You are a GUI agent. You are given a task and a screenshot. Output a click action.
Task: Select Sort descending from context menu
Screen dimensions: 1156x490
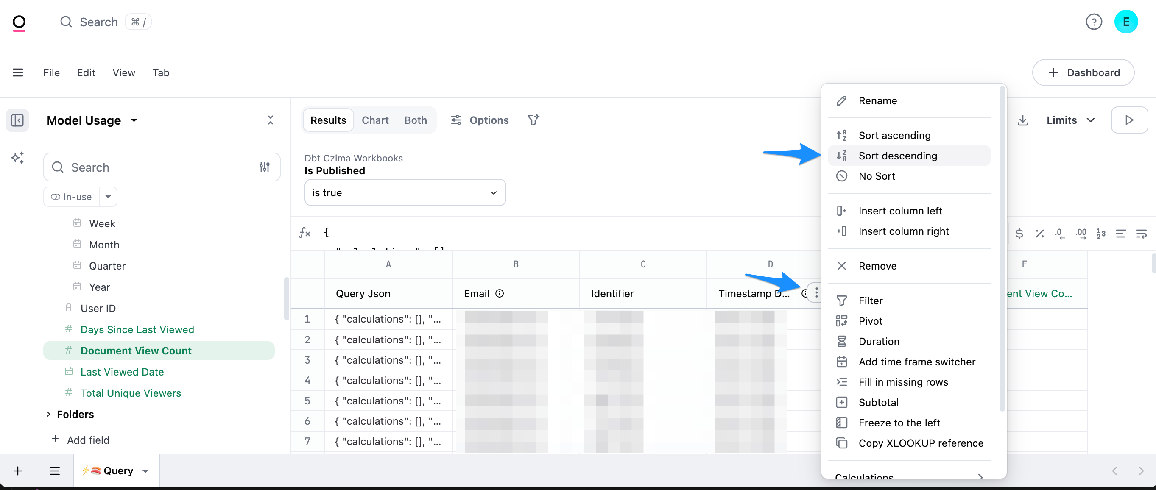point(897,156)
